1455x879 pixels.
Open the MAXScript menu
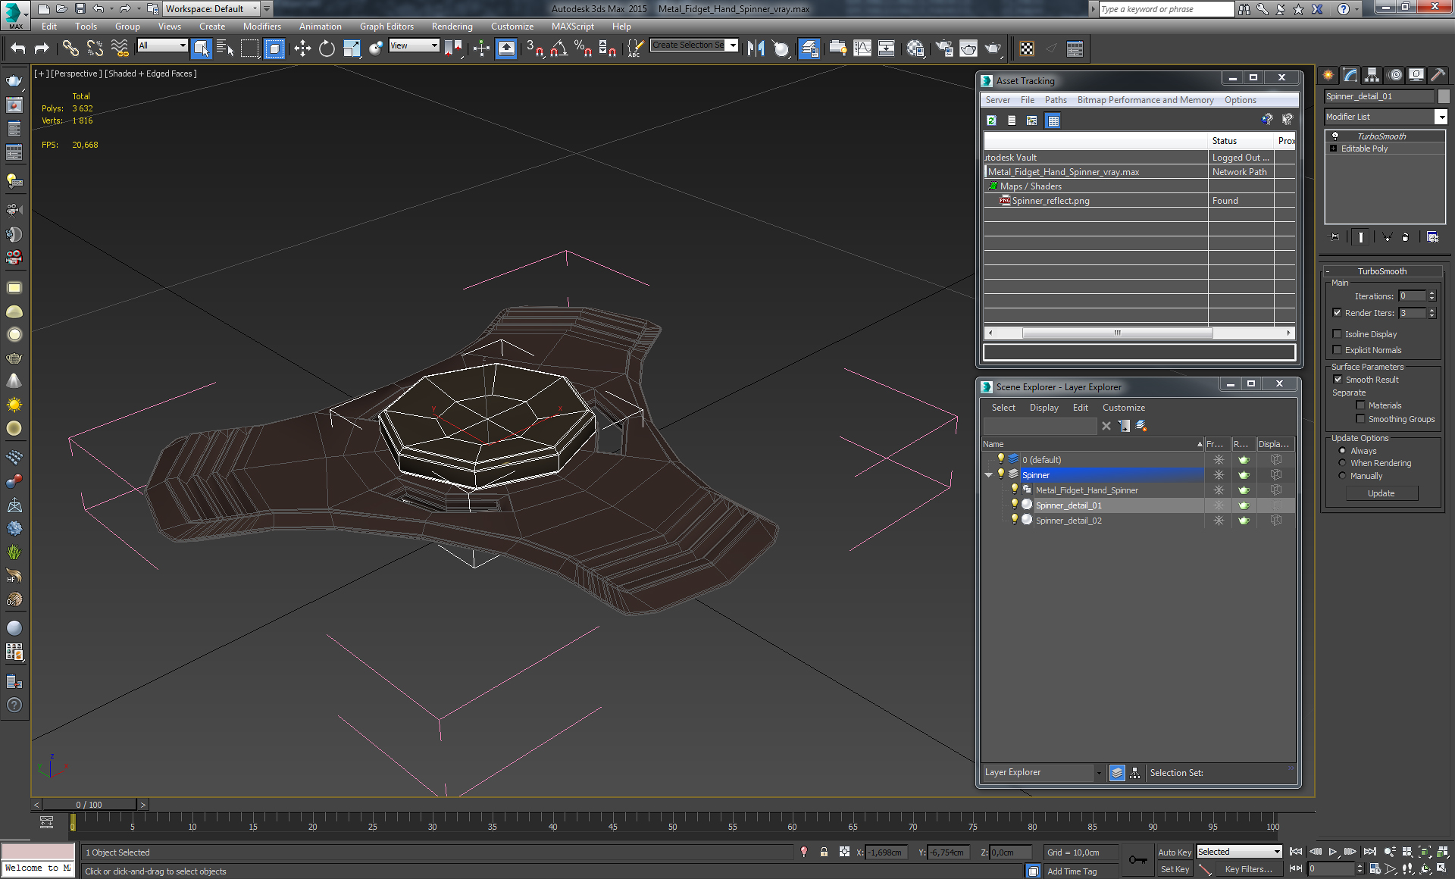573,27
